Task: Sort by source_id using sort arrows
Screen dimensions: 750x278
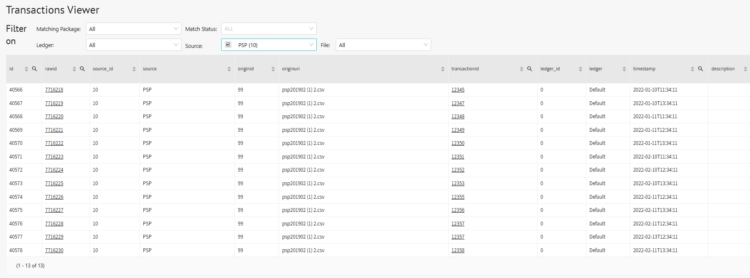Action: coord(134,69)
